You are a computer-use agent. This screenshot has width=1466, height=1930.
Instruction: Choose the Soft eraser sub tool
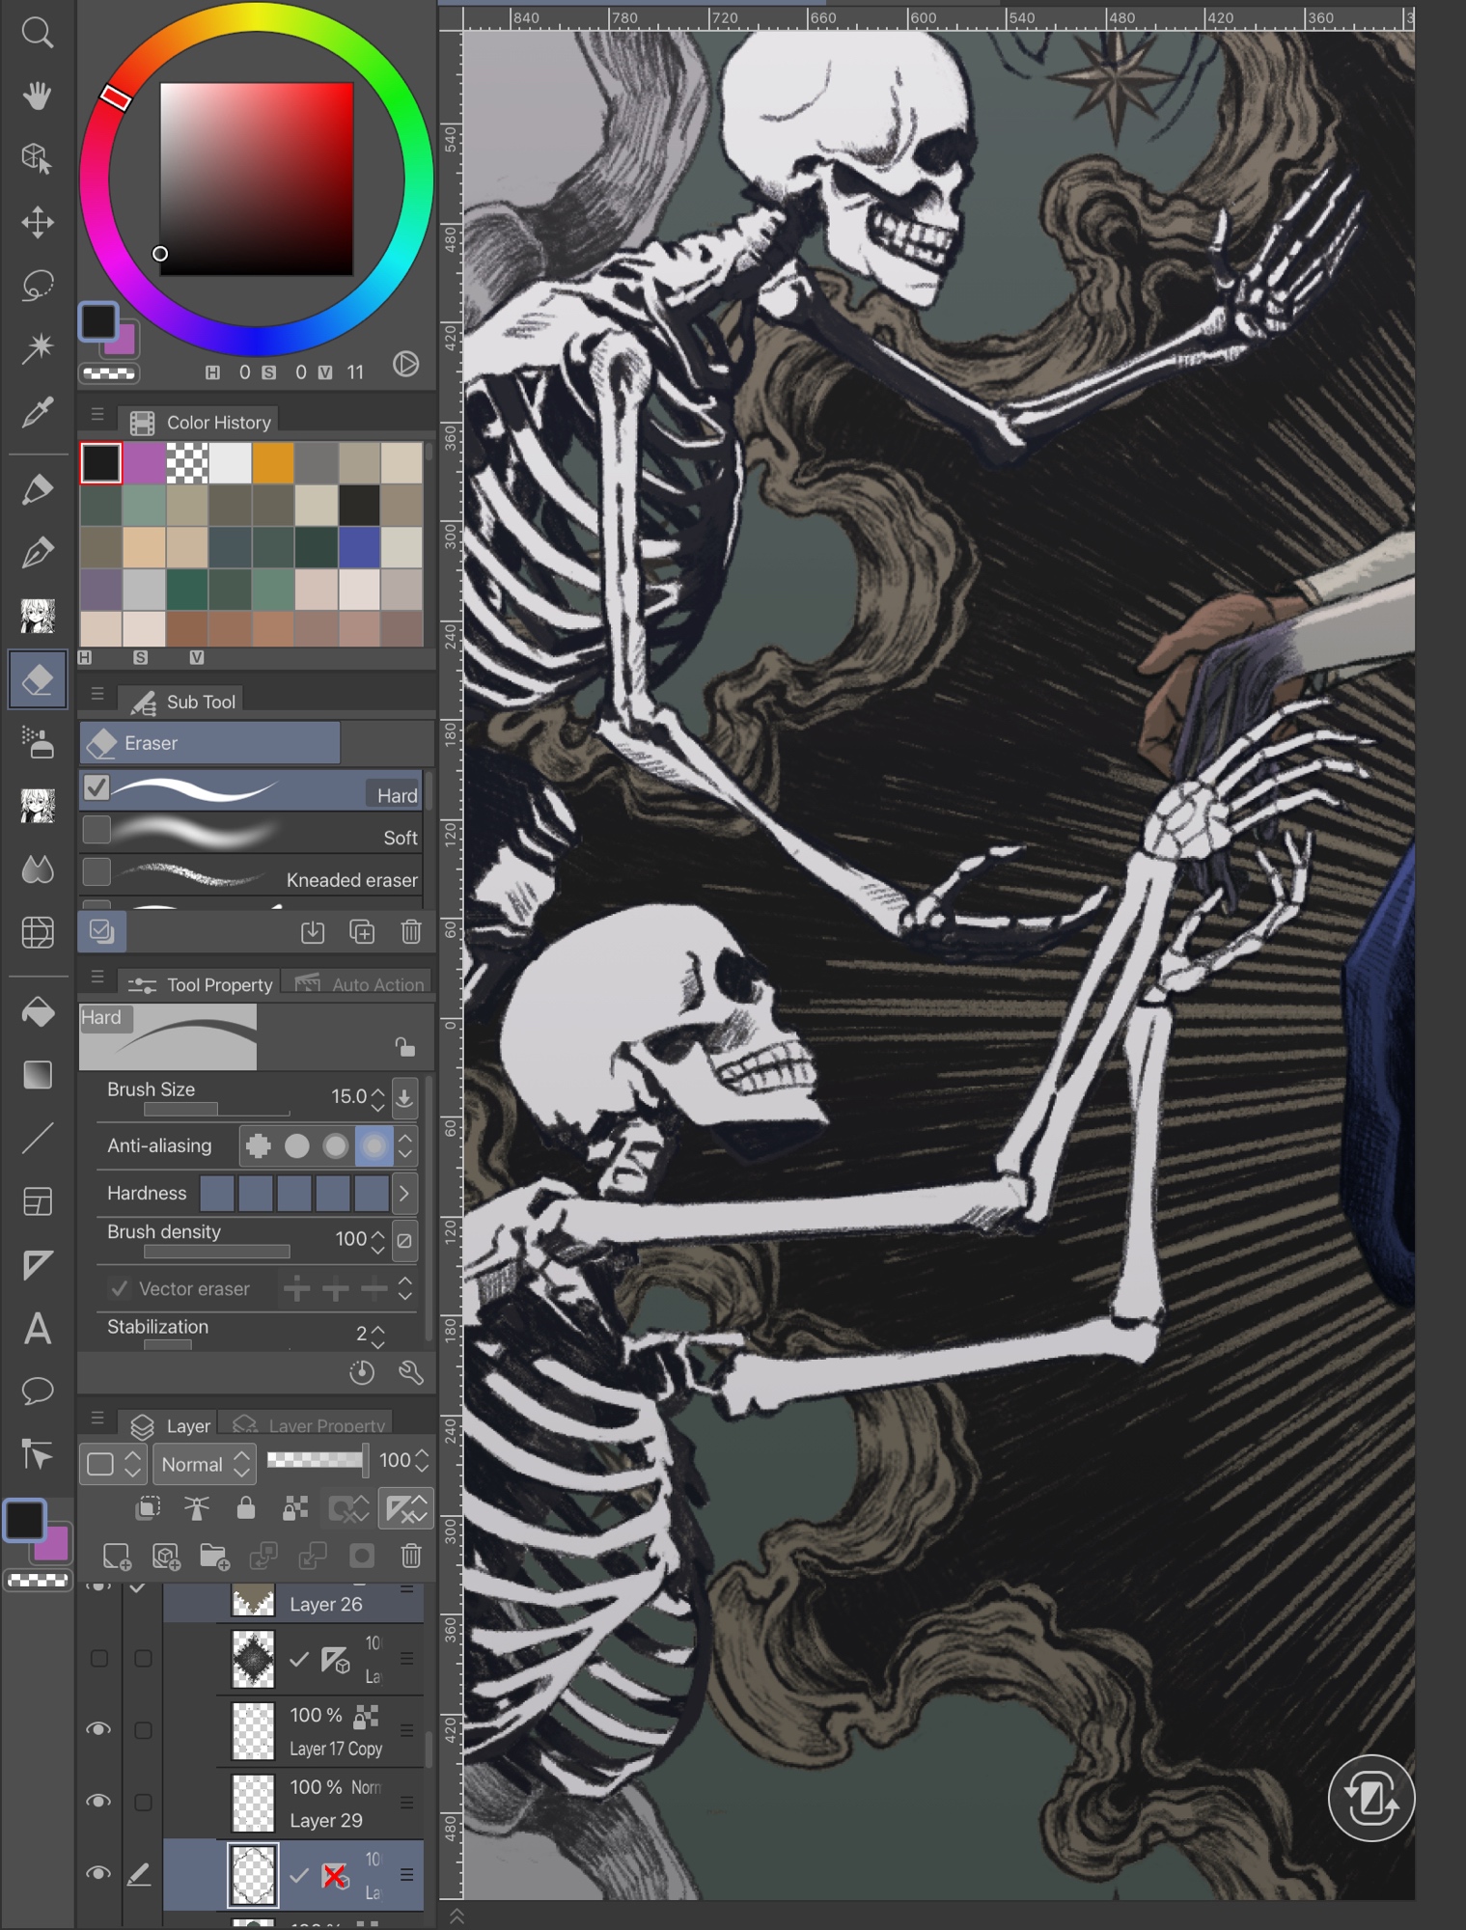click(251, 837)
